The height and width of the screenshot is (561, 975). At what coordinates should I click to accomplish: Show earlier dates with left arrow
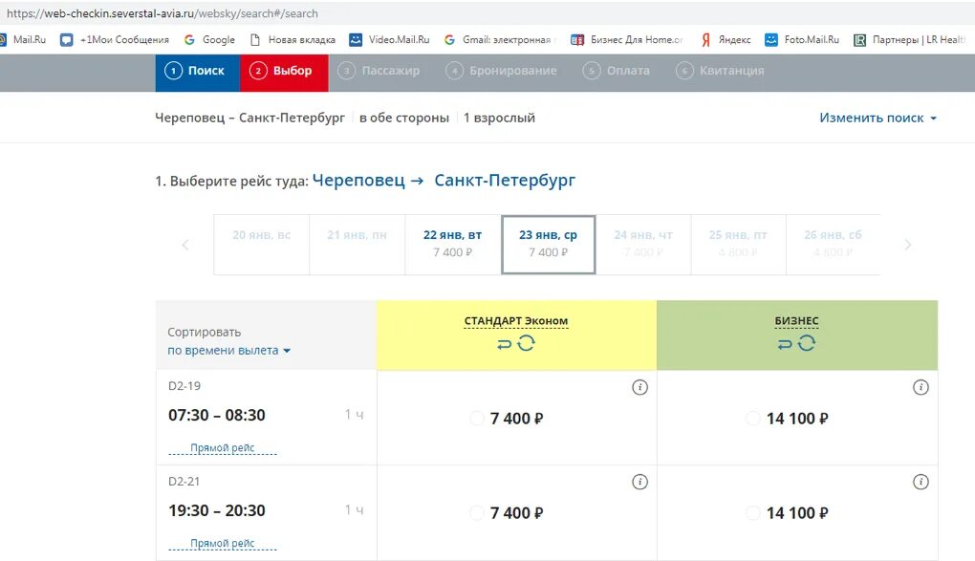click(185, 245)
